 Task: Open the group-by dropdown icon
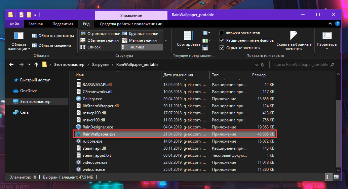[x=206, y=33]
